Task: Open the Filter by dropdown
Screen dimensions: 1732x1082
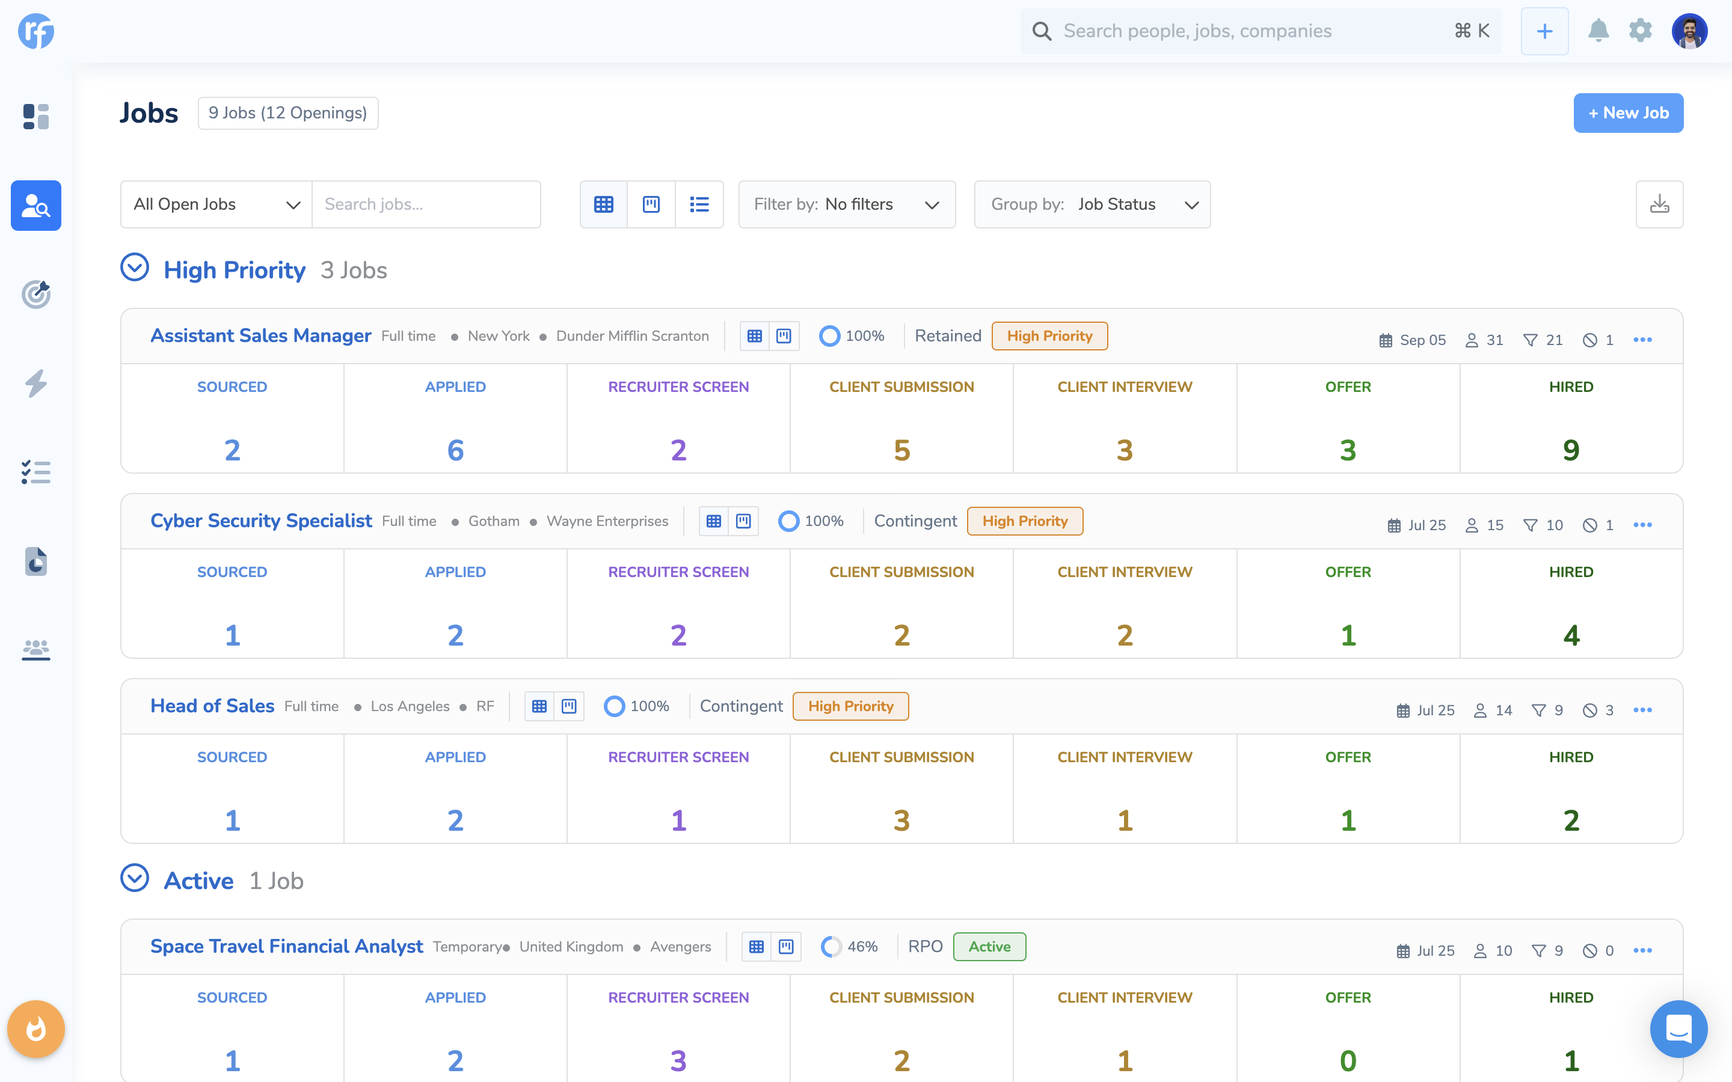Action: coord(847,204)
